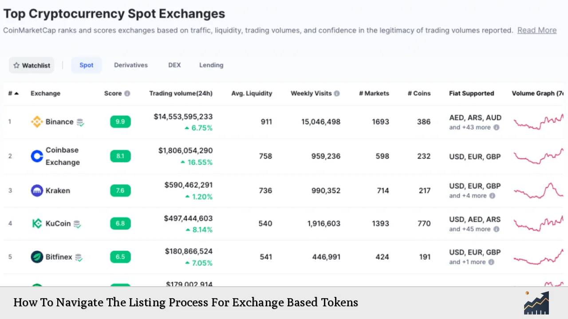The image size is (568, 319).
Task: Switch to the Lending tab
Action: tap(211, 65)
